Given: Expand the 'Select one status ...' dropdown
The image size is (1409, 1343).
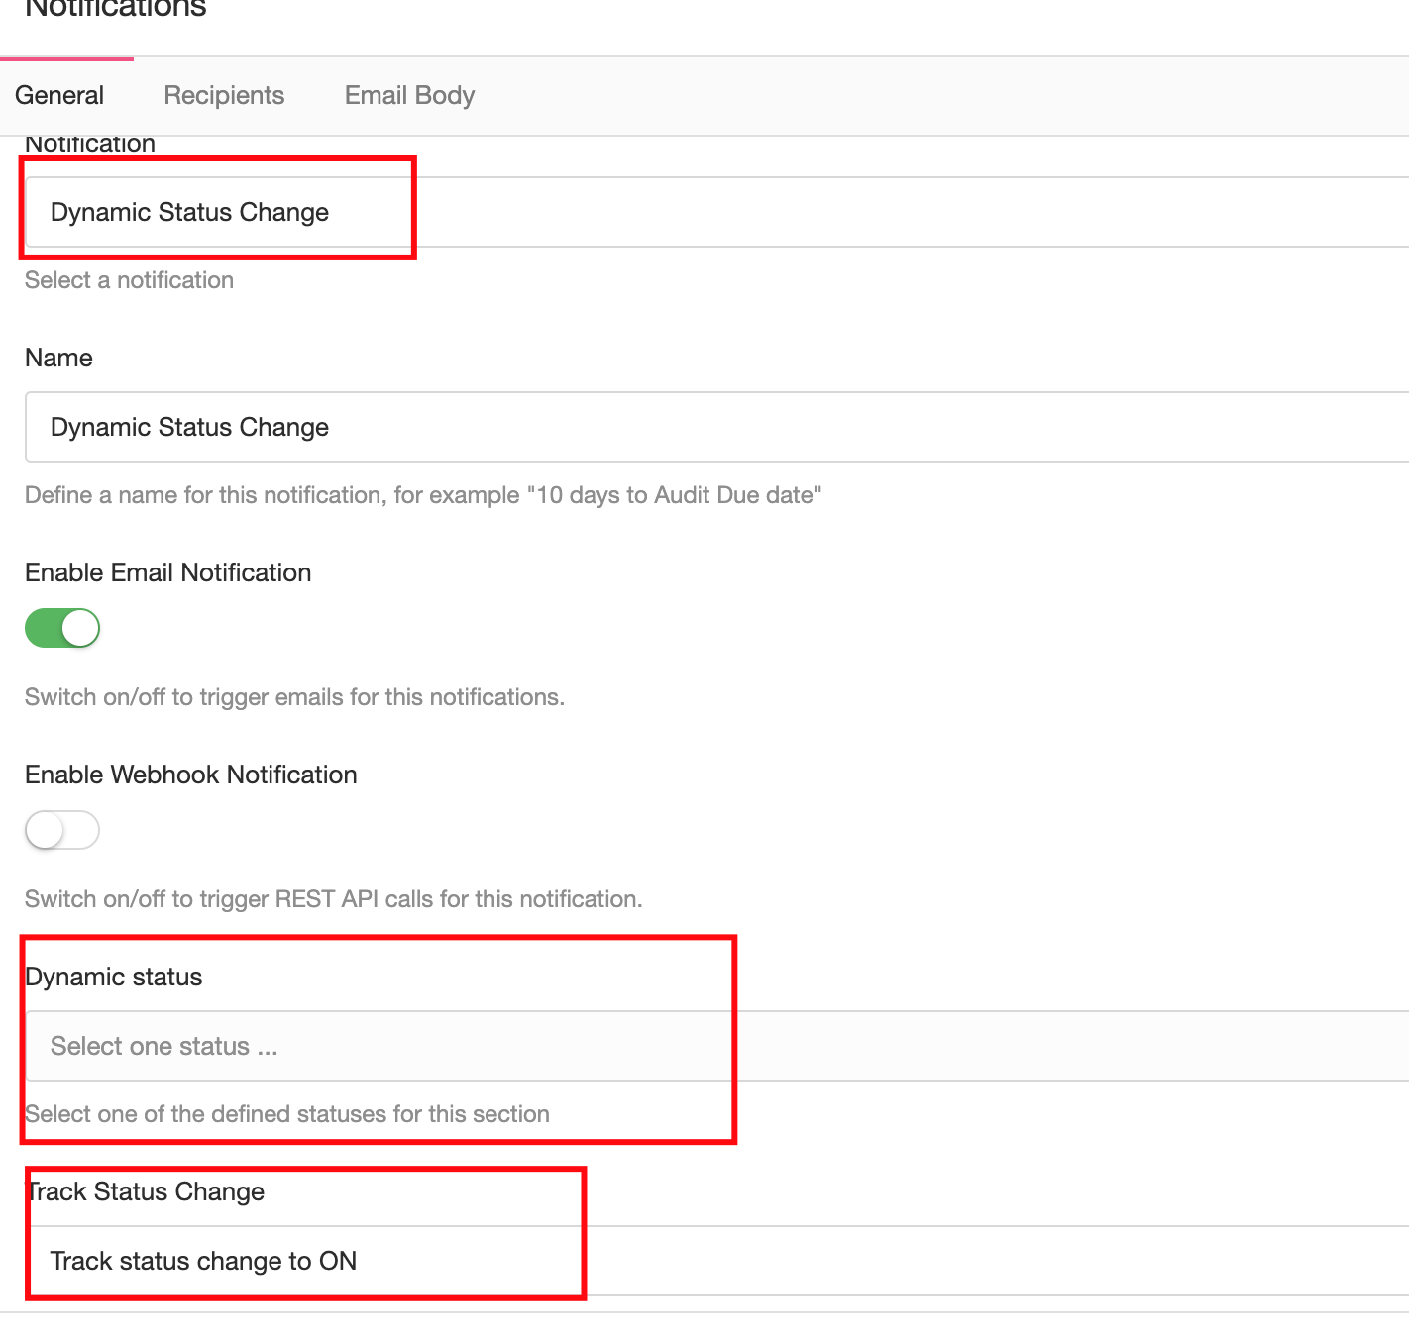Looking at the screenshot, I should pyautogui.click(x=716, y=1046).
